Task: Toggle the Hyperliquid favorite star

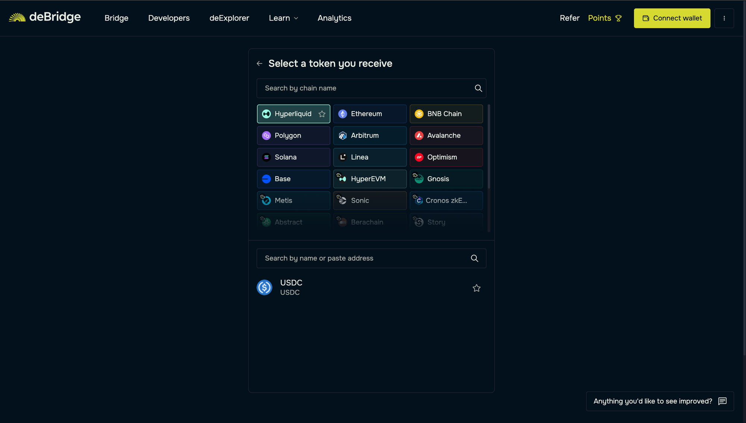Action: 322,114
